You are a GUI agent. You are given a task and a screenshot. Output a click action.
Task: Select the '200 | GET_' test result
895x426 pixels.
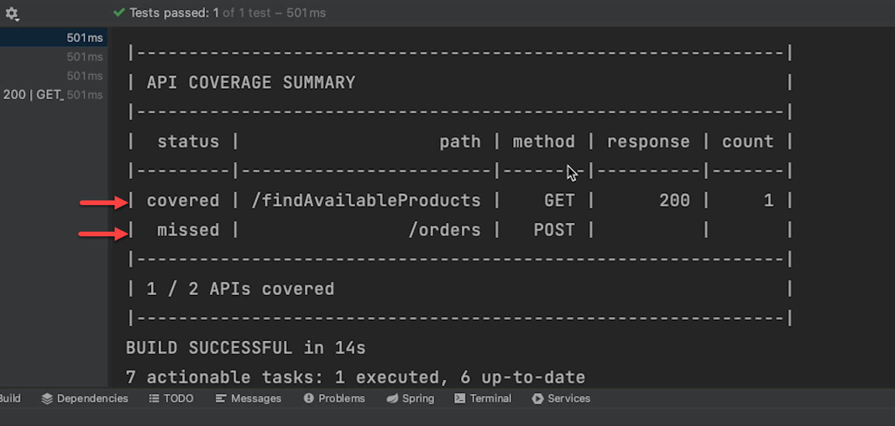(33, 95)
